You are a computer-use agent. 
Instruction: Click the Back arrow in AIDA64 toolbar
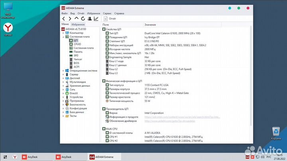(64, 18)
